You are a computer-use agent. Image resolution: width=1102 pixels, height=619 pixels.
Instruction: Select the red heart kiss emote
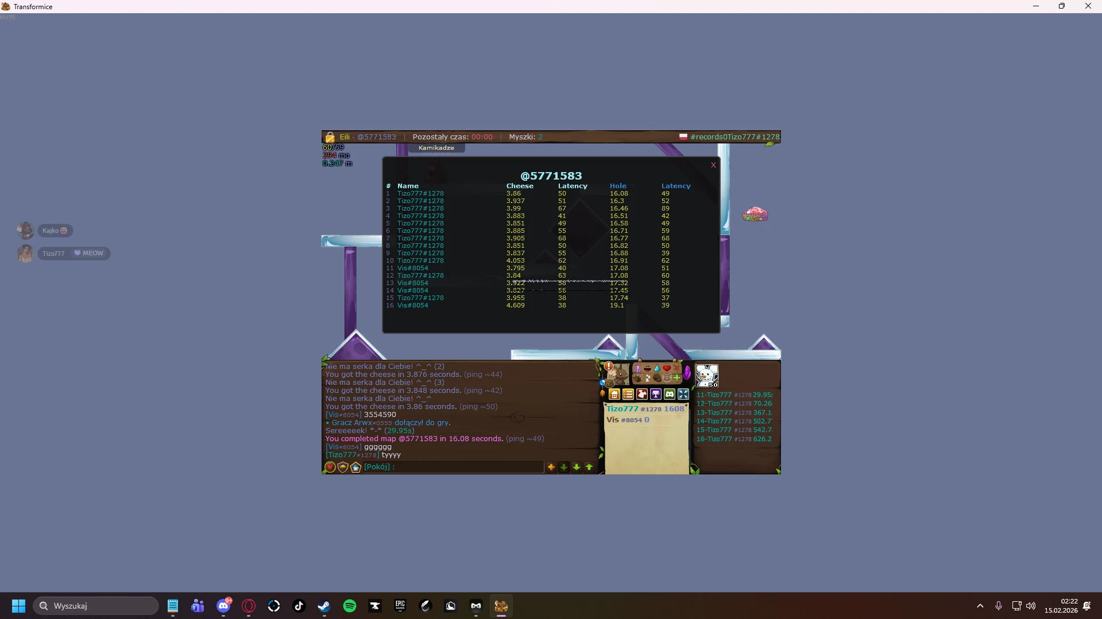[x=667, y=368]
